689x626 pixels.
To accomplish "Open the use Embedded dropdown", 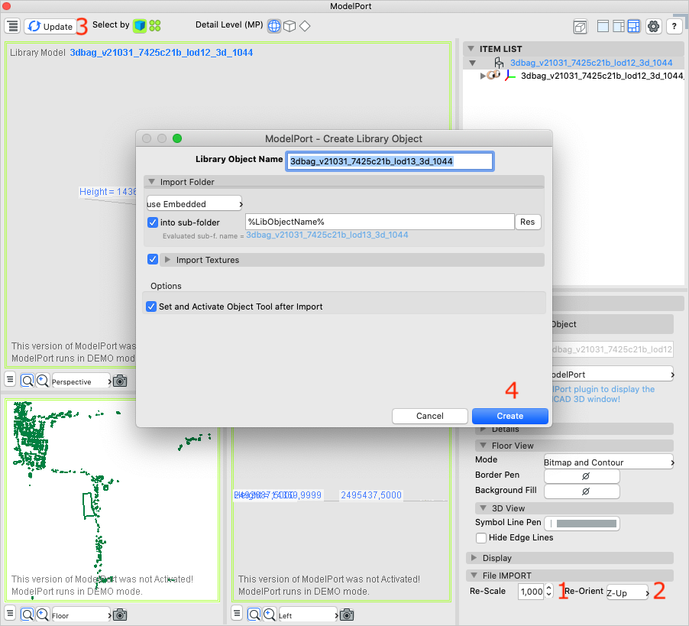I will (x=194, y=204).
